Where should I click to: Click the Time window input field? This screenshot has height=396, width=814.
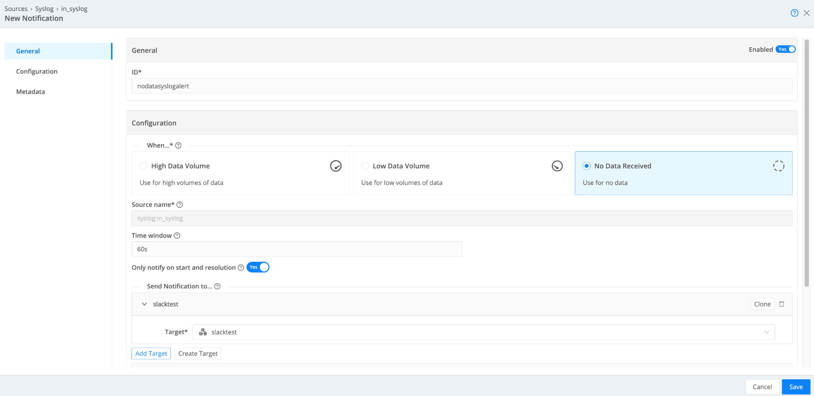coord(297,249)
